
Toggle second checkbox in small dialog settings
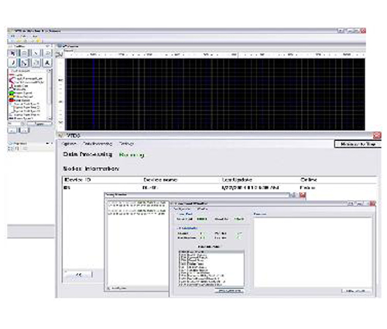(x=239, y=238)
